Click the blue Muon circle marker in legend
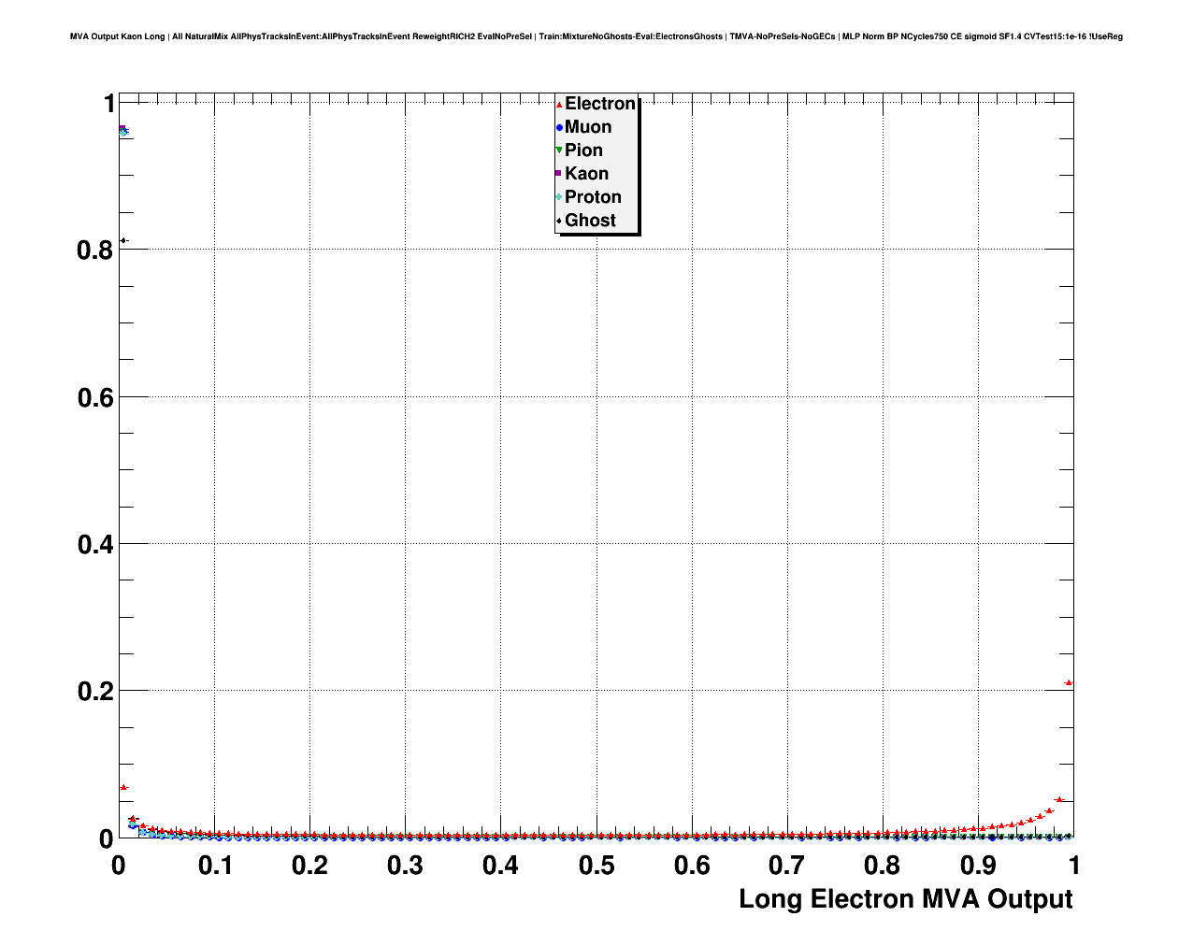The width and height of the screenshot is (1193, 931). click(x=559, y=127)
